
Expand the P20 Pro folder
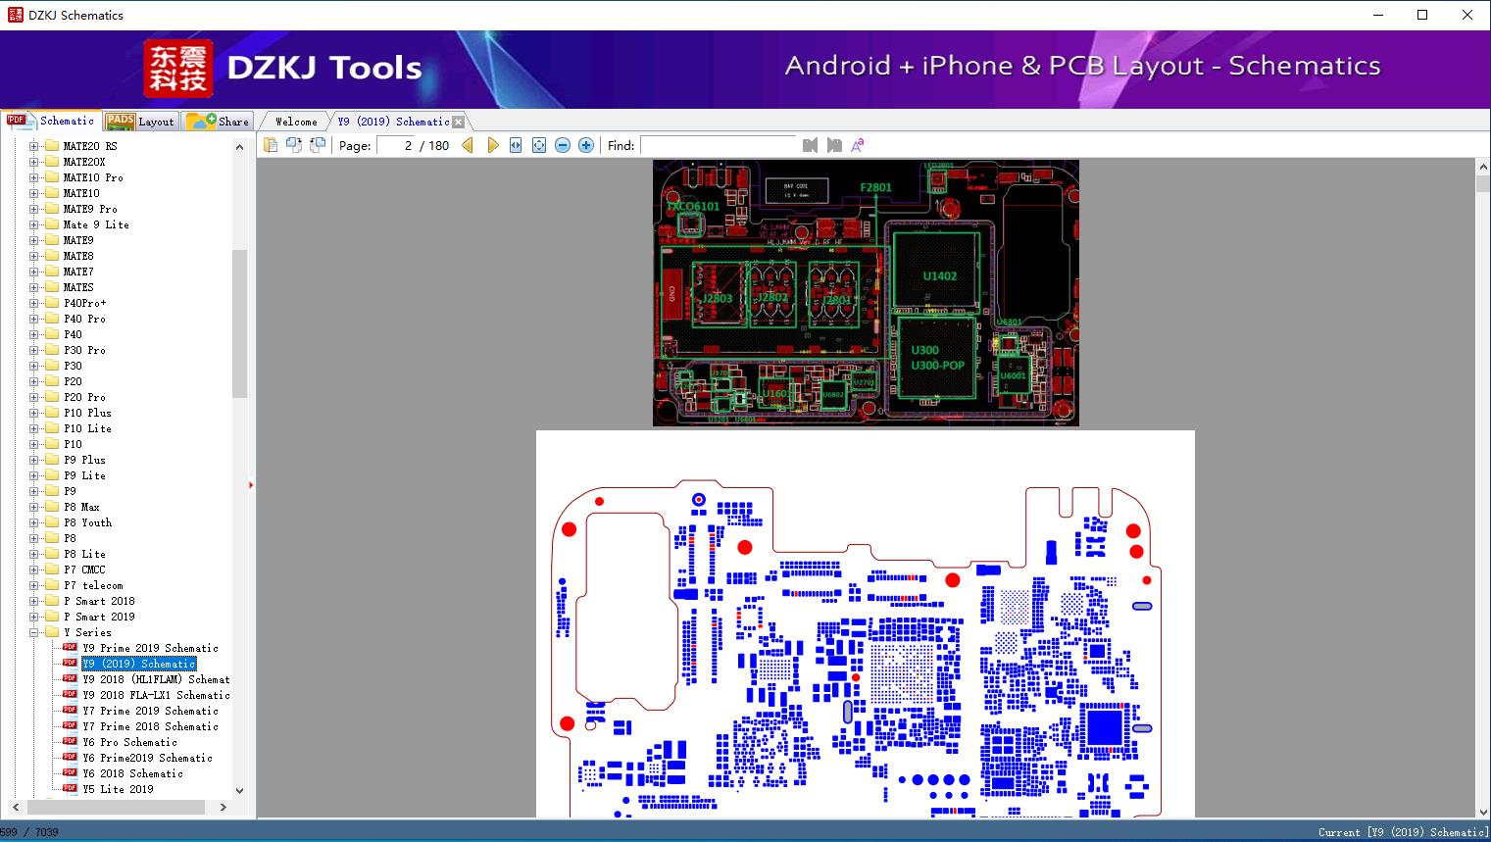pyautogui.click(x=33, y=397)
